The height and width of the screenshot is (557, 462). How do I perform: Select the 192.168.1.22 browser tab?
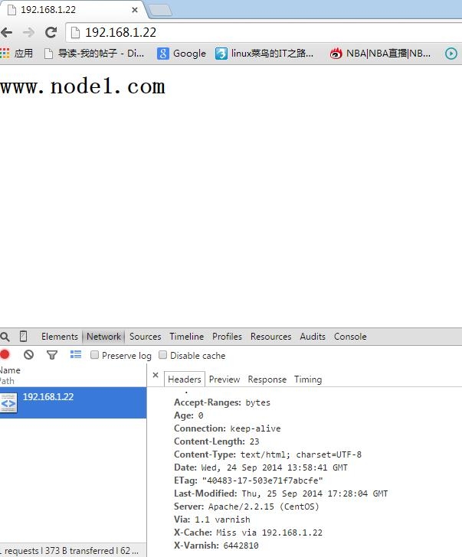[71, 10]
